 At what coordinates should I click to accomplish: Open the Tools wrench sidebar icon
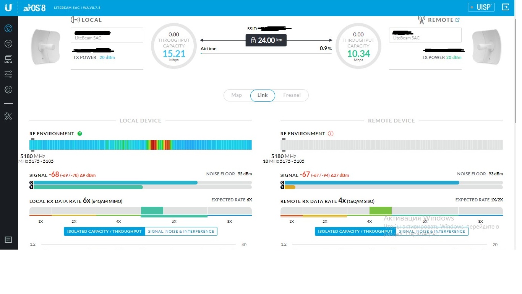point(8,116)
